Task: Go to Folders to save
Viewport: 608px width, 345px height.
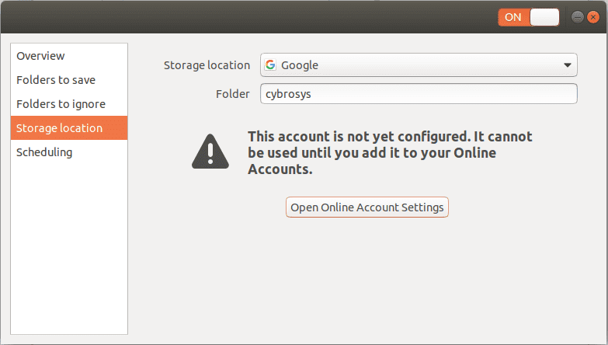Action: pyautogui.click(x=56, y=80)
